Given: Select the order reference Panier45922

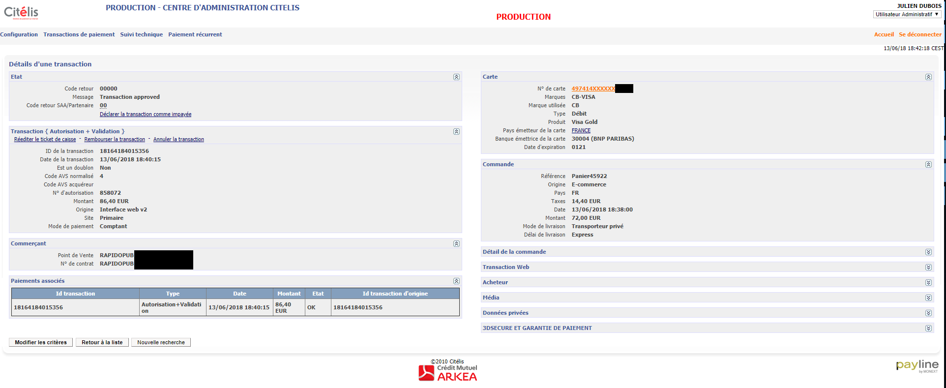Looking at the screenshot, I should pyautogui.click(x=589, y=176).
